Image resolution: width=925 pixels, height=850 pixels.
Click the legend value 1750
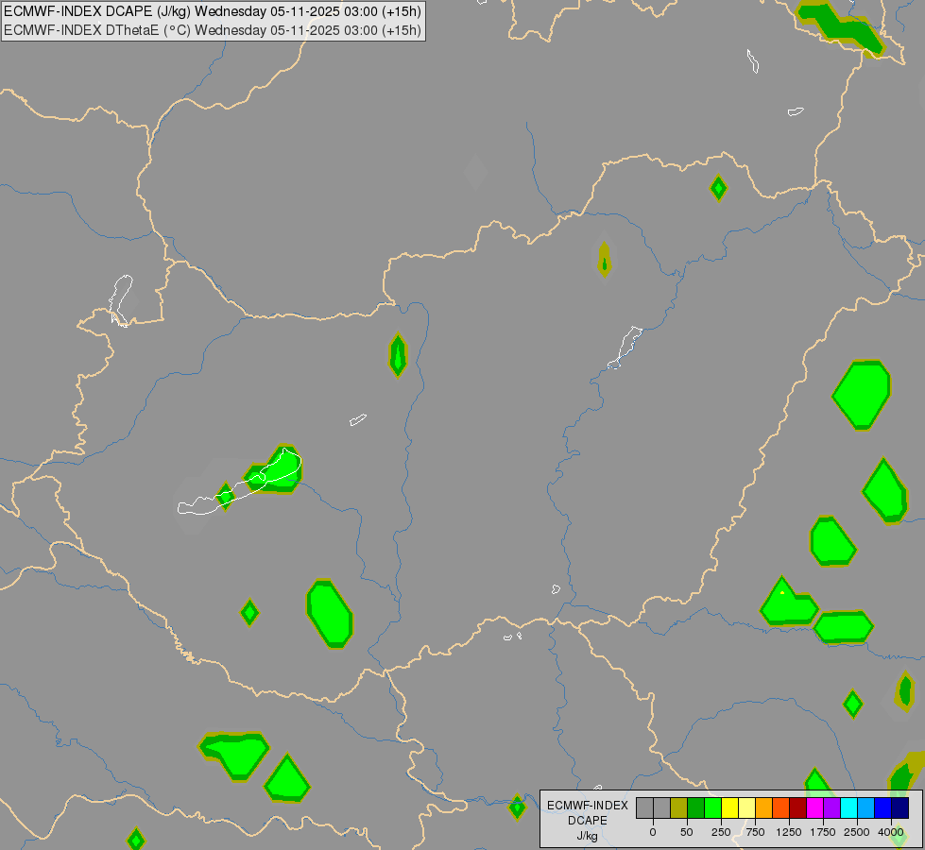click(x=823, y=832)
